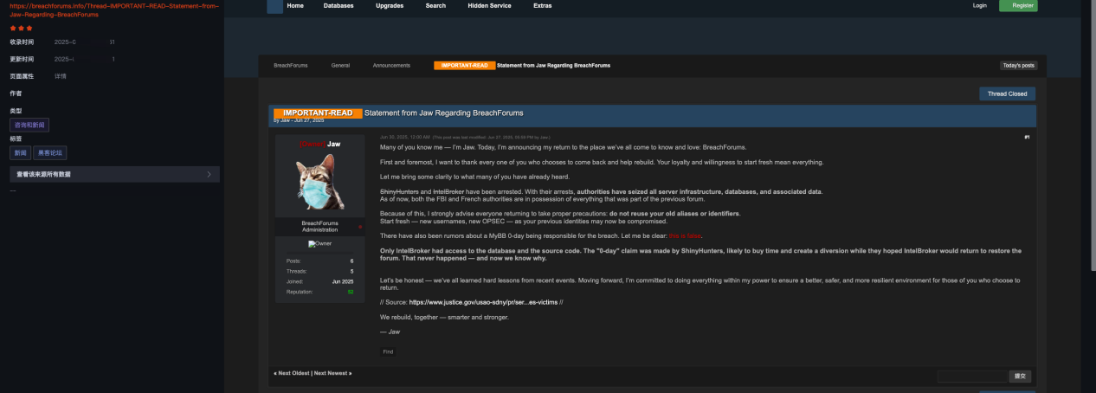Image resolution: width=1096 pixels, height=393 pixels.
Task: Click the 收录时间 label
Action: 22,42
